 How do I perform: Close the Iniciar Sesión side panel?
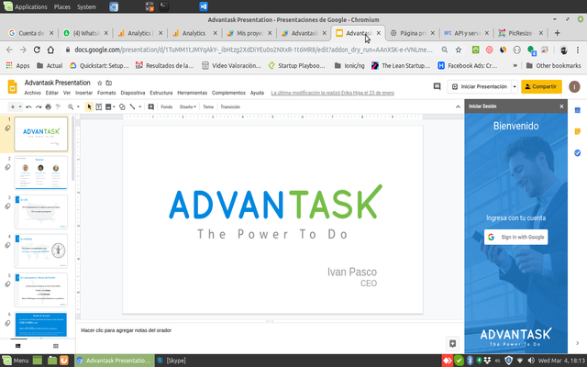(561, 106)
